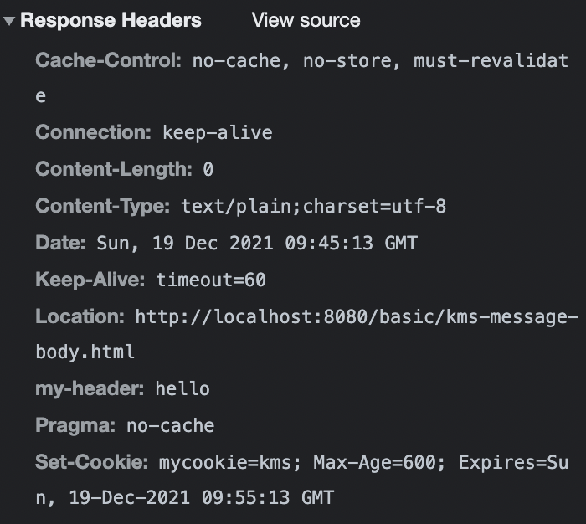Viewport: 586px width, 524px height.
Task: Select the text/plain;charset=utf-8 value
Action: (314, 206)
